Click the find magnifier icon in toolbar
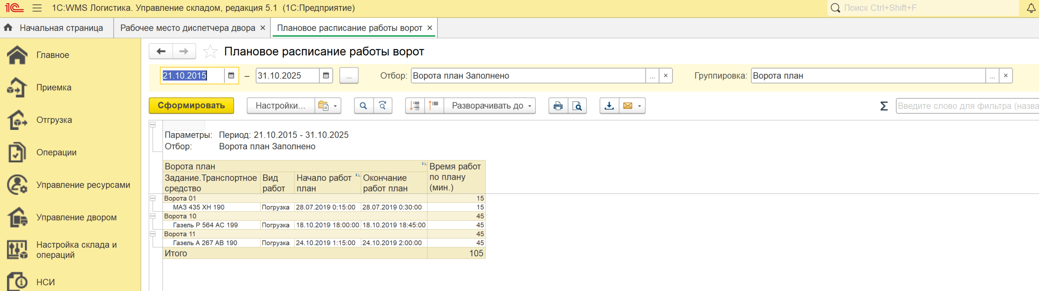1039x291 pixels. pyautogui.click(x=363, y=106)
